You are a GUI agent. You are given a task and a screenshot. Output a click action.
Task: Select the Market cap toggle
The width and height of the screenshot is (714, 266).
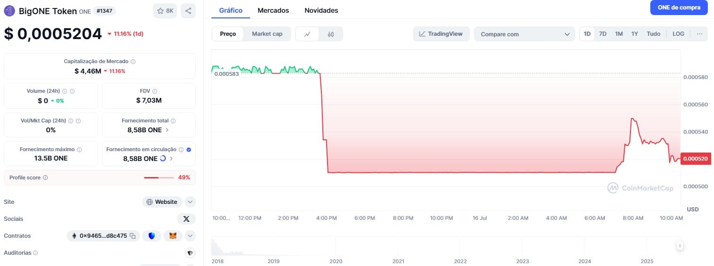click(267, 34)
